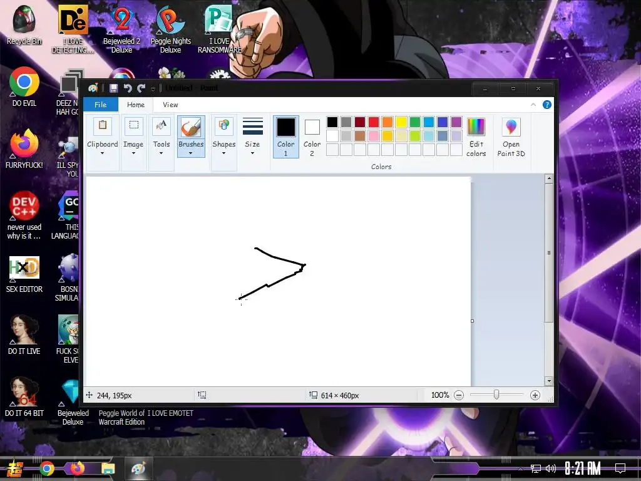The image size is (641, 481).
Task: Select the HxD editor desktop icon
Action: click(x=24, y=274)
